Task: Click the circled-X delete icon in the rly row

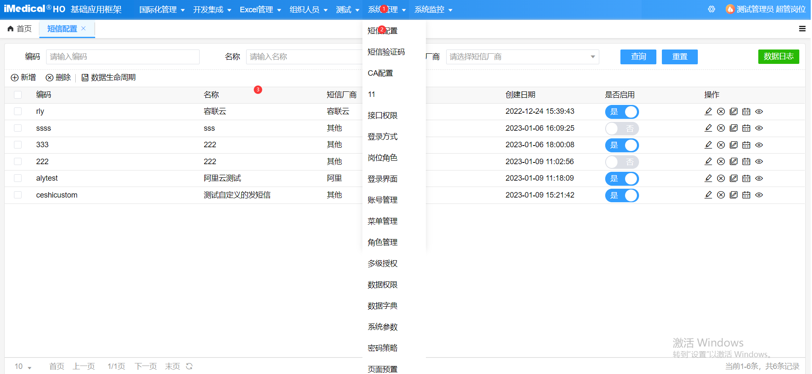Action: (x=721, y=112)
